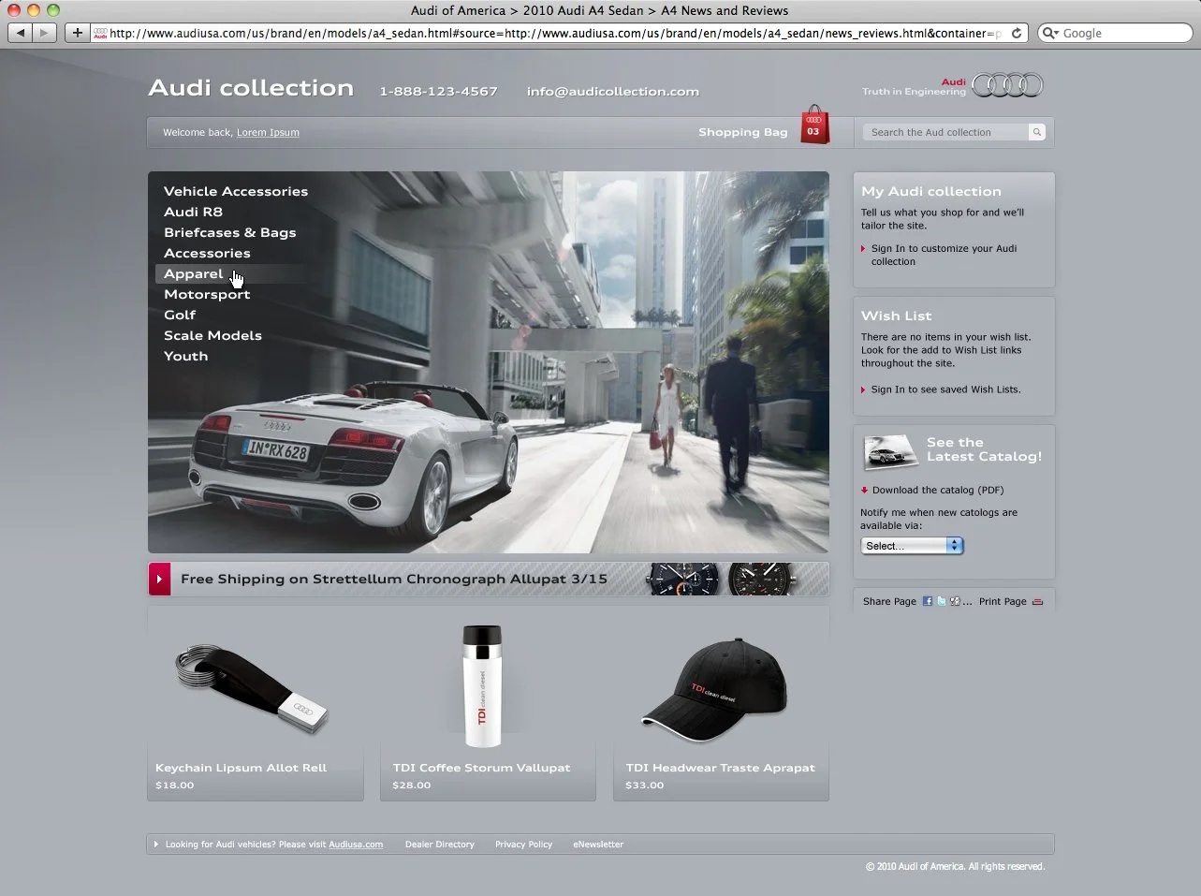Click the red arrow next to Free Shipping banner
The width and height of the screenshot is (1201, 896).
pyautogui.click(x=159, y=579)
